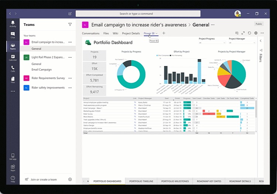Open the Roadmap Key Dates page
This screenshot has width=277, height=194.
(x=209, y=181)
